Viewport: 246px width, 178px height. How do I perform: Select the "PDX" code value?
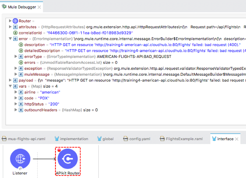(x=44, y=98)
